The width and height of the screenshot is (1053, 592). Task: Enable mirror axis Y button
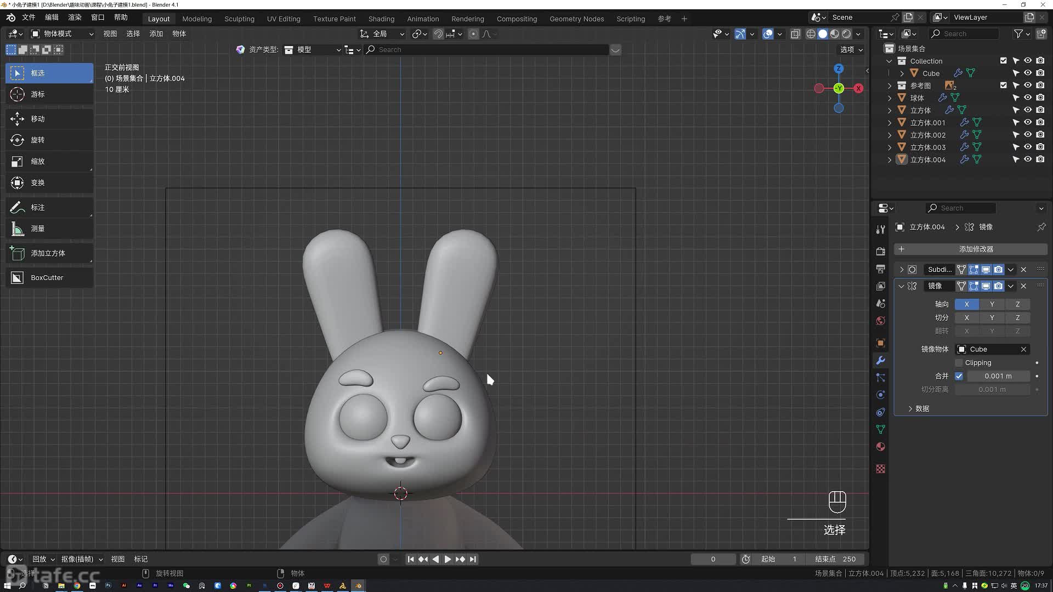(x=992, y=304)
